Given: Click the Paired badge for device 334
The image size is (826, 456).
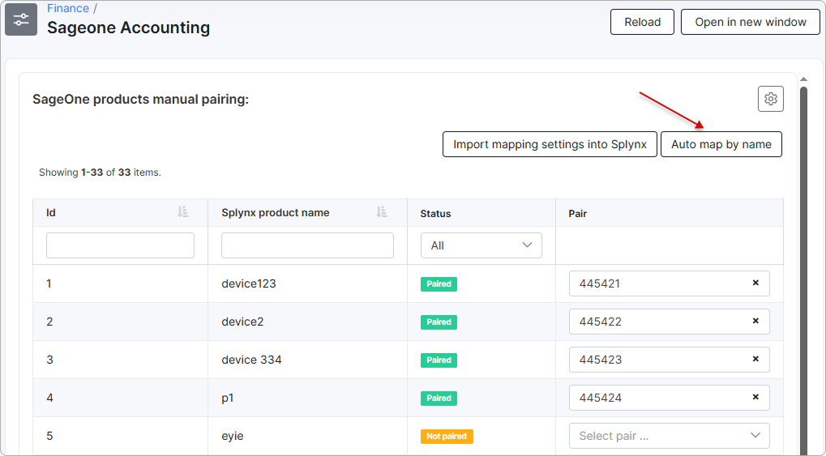Looking at the screenshot, I should 439,360.
